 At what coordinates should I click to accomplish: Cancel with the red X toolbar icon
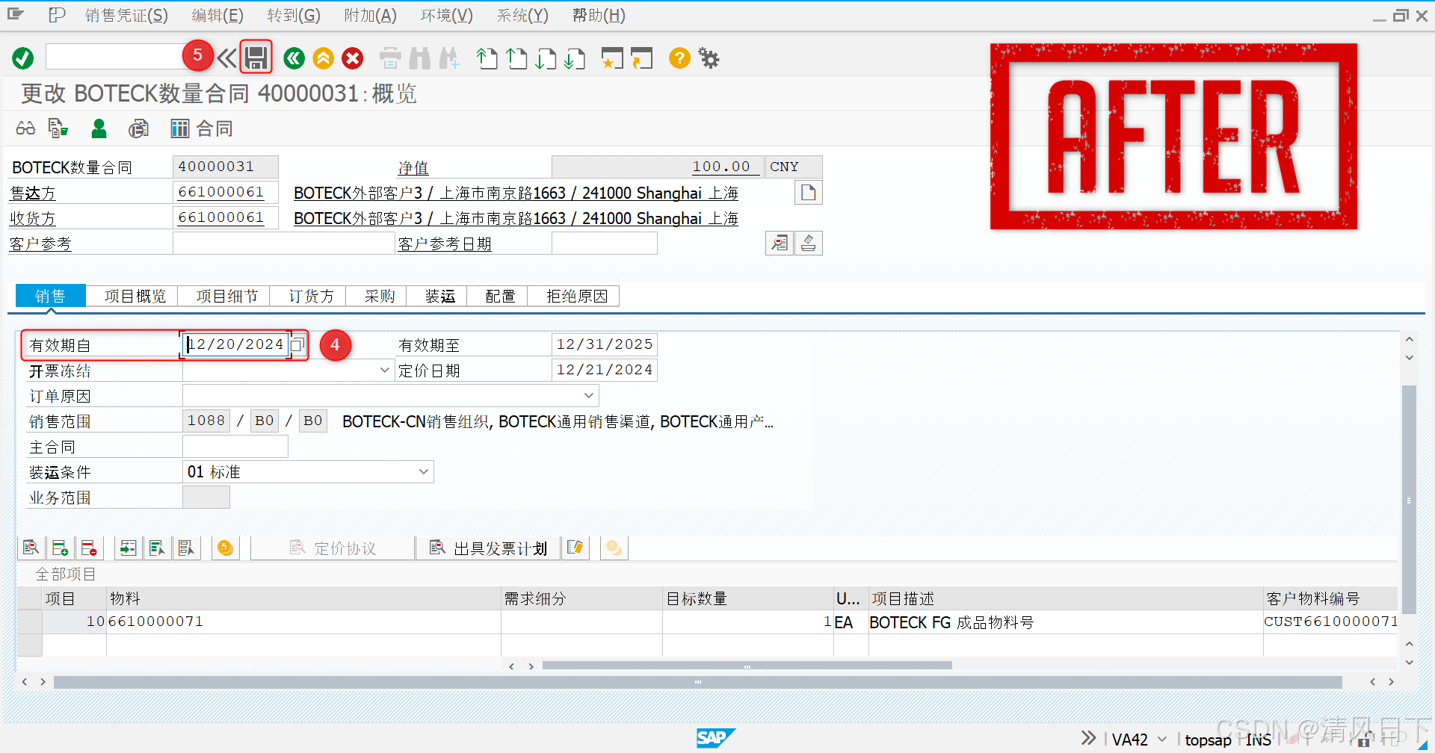point(352,58)
